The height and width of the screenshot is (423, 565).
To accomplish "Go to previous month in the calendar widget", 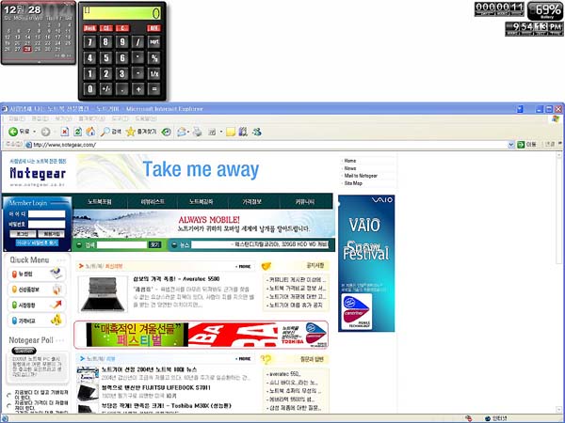I will click(57, 55).
